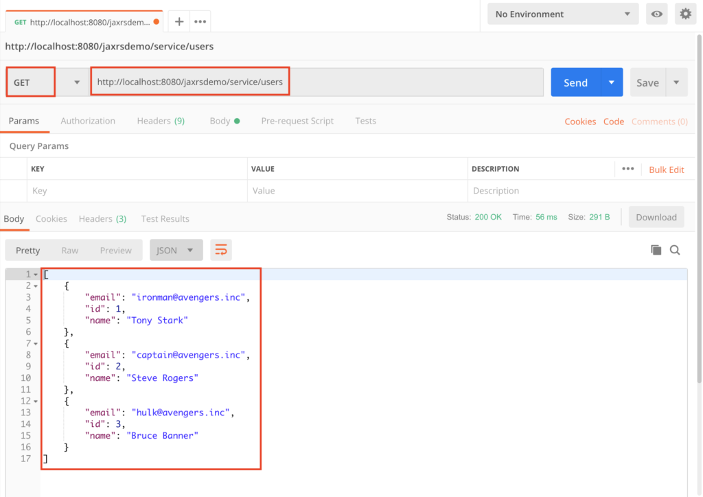
Task: Open the tab overflow ellipsis menu
Action: click(200, 21)
